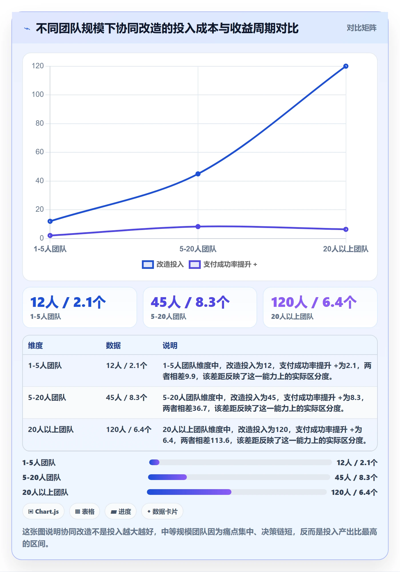Click the 改造投入 data point at 120
The image size is (400, 572).
pos(346,66)
